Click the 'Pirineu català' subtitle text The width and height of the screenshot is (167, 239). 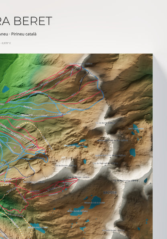pos(24,34)
